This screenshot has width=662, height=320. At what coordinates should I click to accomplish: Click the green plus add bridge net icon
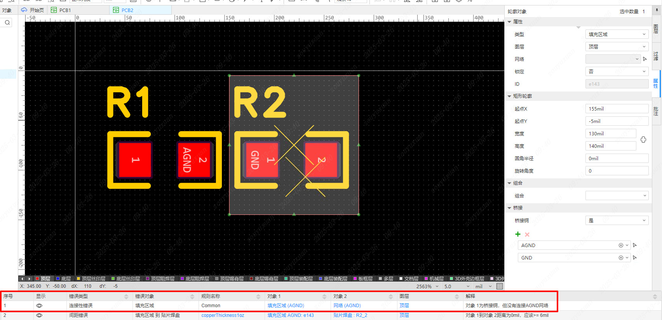point(517,234)
